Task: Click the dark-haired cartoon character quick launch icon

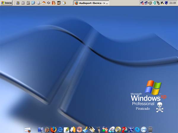Action: coord(59,3)
